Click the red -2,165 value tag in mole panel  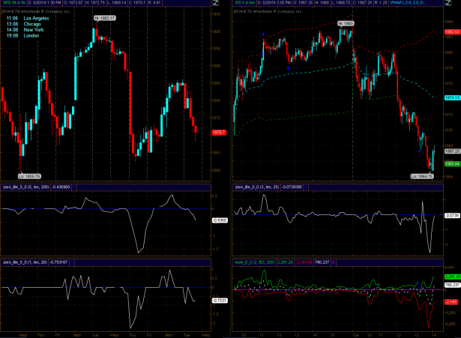point(451,302)
